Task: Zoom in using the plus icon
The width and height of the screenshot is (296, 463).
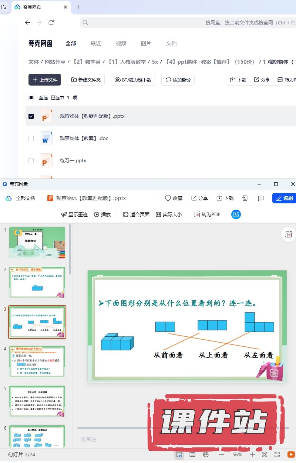Action: (252, 454)
